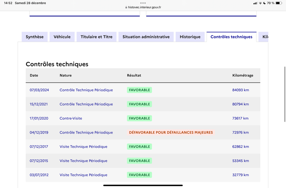Image resolution: width=286 pixels, height=188 pixels.
Task: Select the date 04/12/2019
Action: [x=39, y=132]
